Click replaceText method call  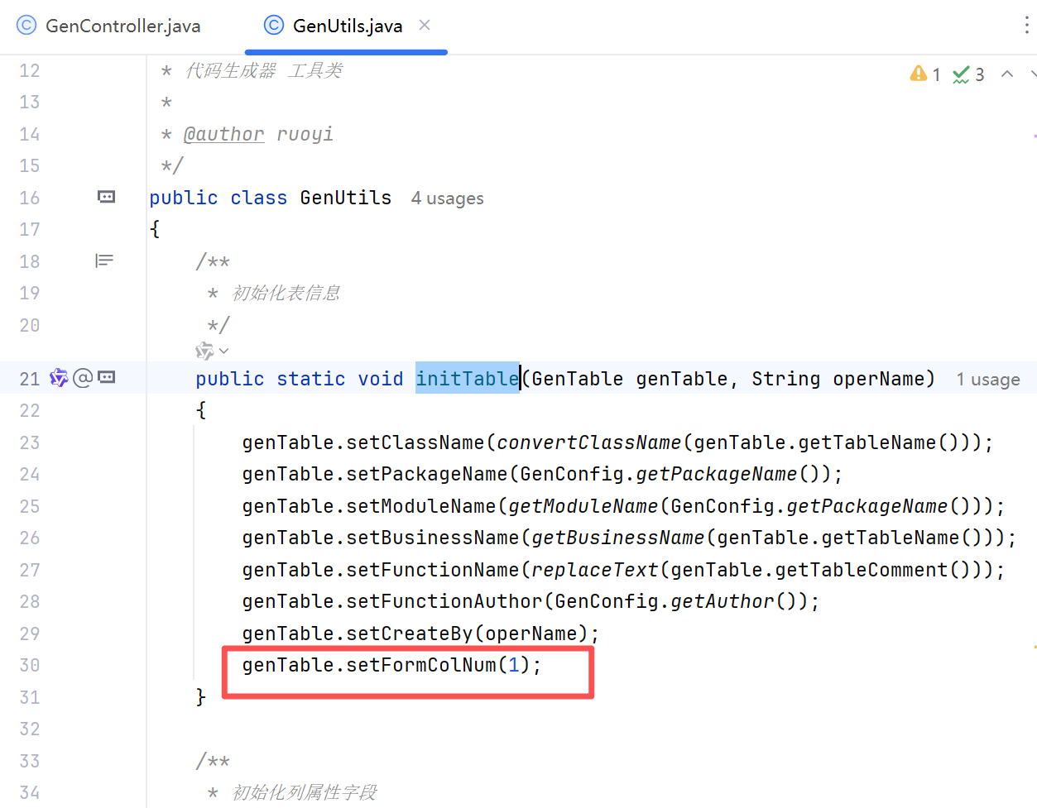point(595,570)
